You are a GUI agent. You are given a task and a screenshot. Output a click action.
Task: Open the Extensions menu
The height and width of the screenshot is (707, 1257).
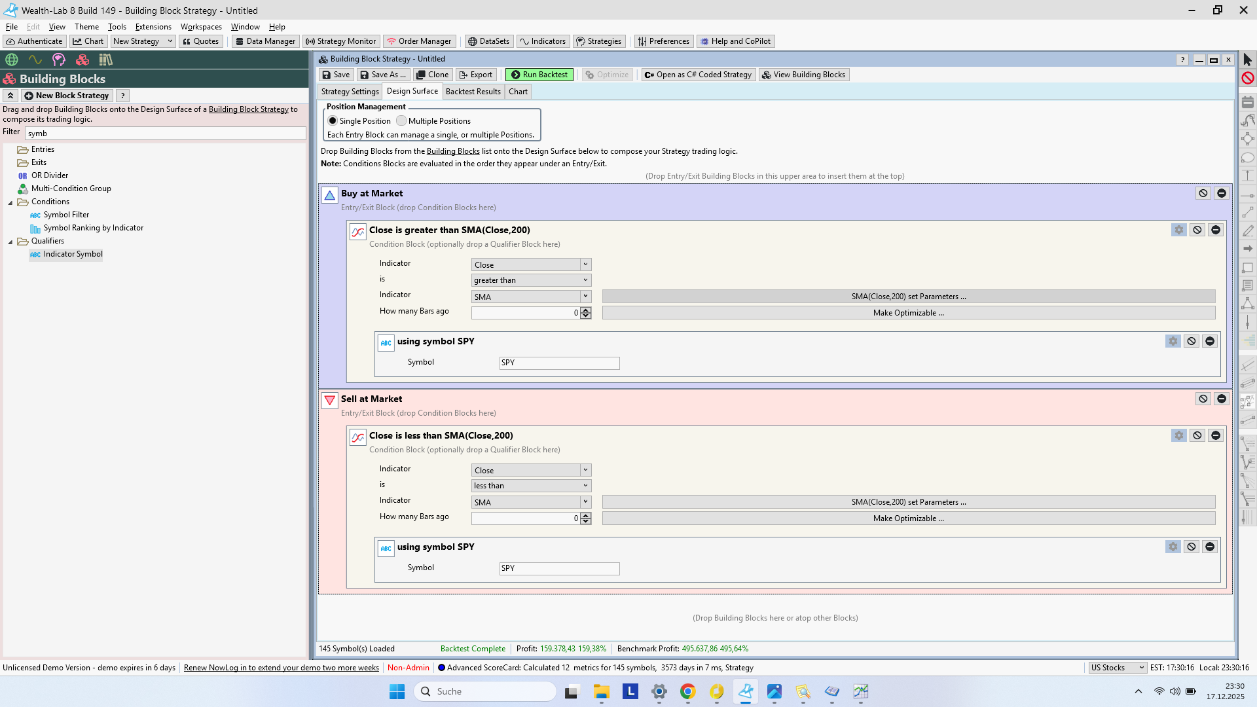coord(153,27)
